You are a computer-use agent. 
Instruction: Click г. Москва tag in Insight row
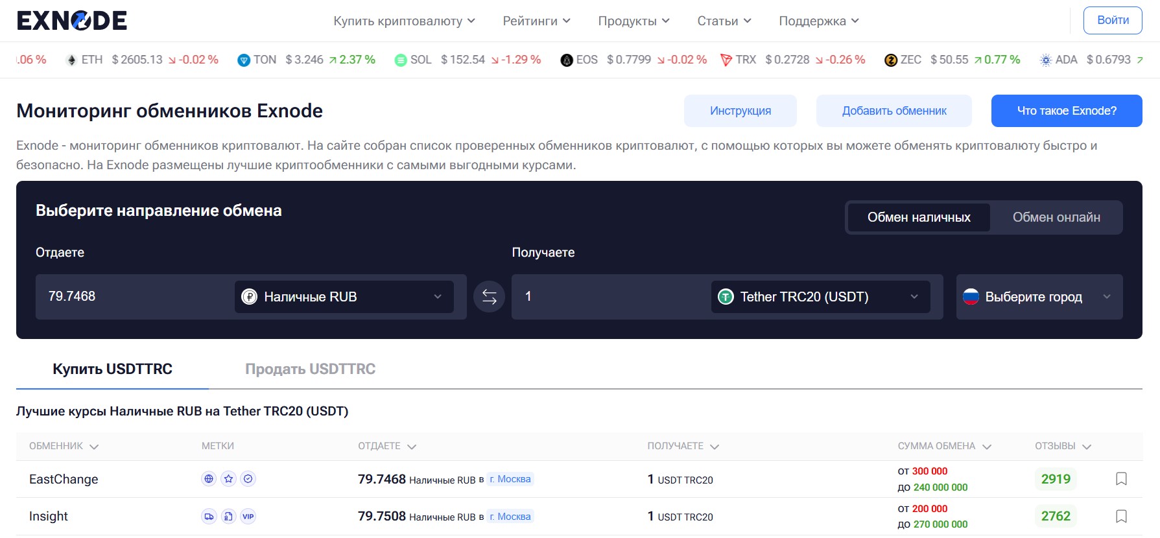click(510, 517)
